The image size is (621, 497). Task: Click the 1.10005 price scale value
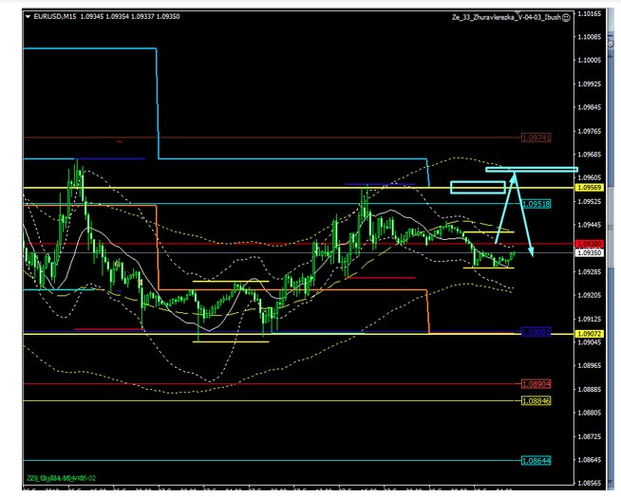(x=589, y=60)
